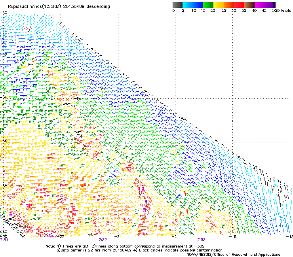The image size is (293, 257).
Task: Click the brown 35-40 knots legend segment
Action: [249, 5]
